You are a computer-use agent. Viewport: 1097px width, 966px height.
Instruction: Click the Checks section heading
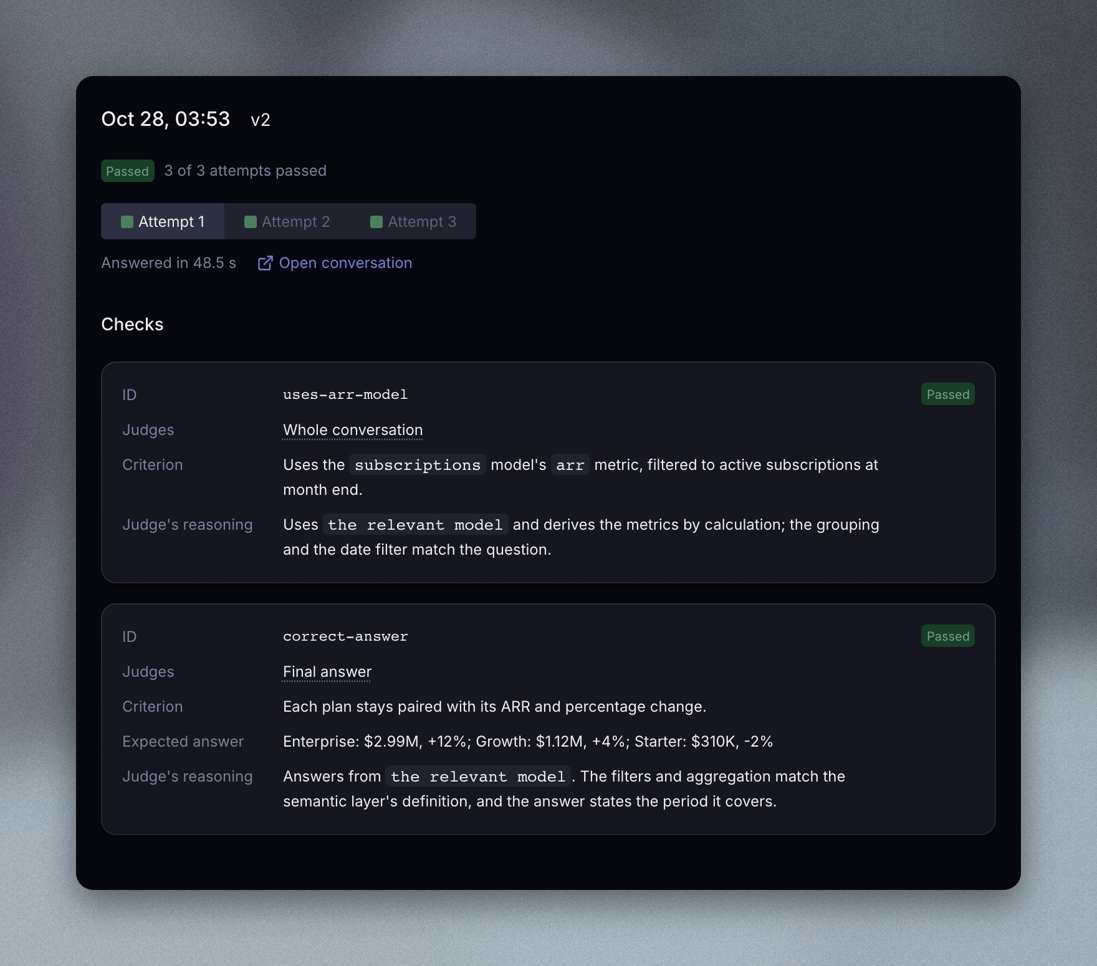click(133, 324)
